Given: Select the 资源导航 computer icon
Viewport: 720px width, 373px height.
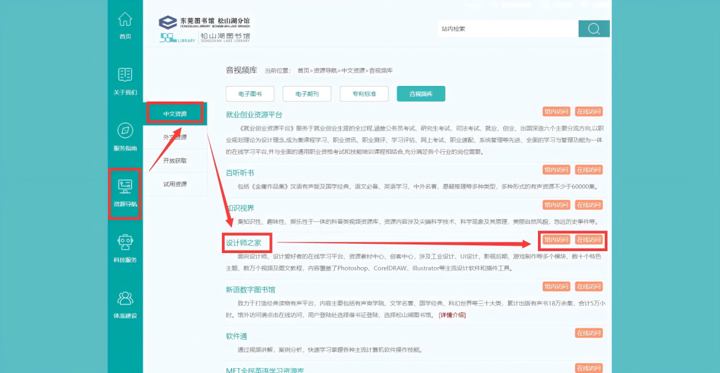Looking at the screenshot, I should [125, 186].
